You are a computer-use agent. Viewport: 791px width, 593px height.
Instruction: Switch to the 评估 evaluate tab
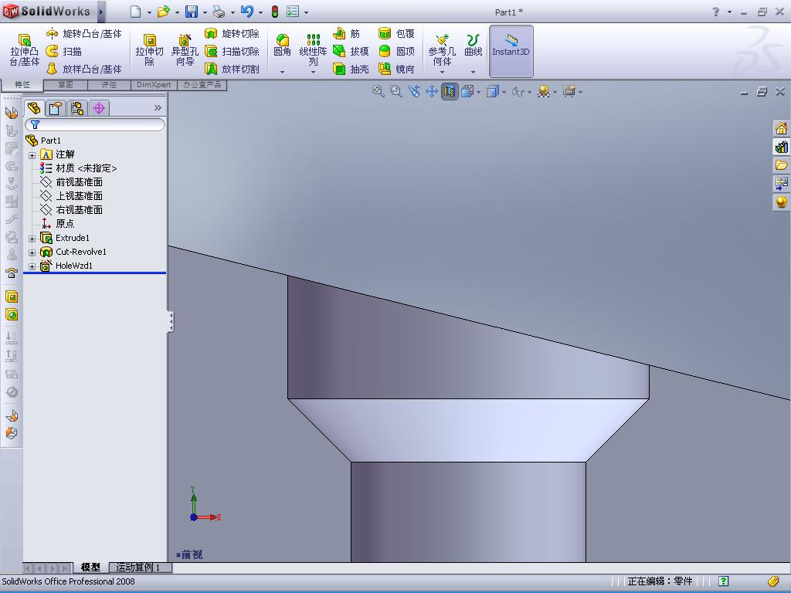point(109,85)
